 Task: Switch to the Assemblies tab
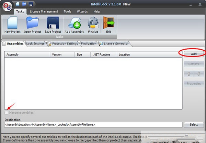(x=13, y=44)
